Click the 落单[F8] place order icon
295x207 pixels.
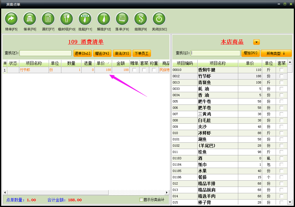122,19
